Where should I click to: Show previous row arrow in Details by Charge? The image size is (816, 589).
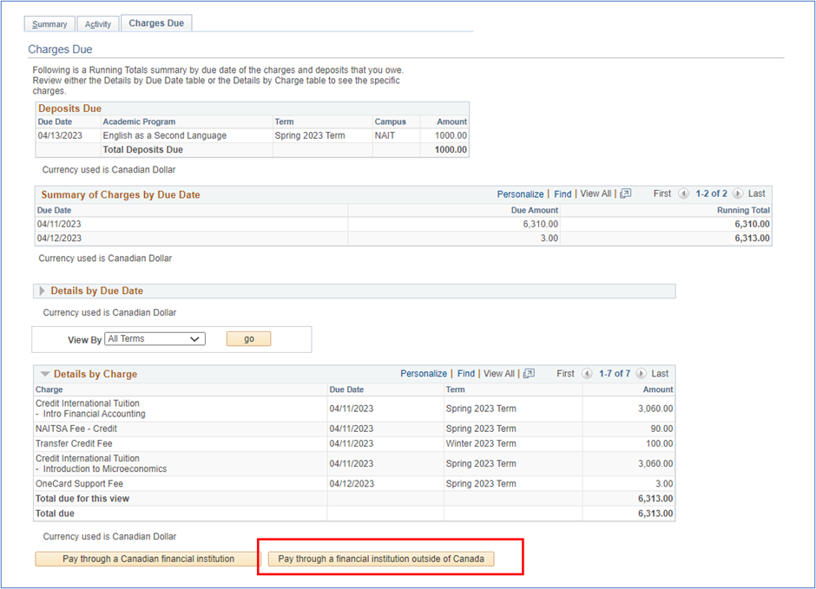(x=587, y=373)
